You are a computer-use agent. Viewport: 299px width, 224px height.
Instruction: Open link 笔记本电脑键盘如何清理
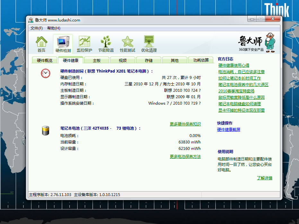coord(240,104)
